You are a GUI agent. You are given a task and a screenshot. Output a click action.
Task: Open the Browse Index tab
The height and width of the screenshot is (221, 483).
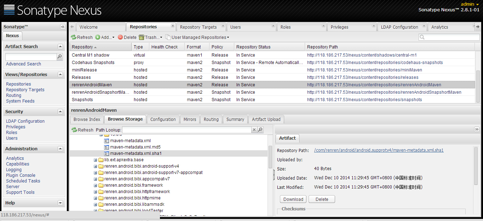coord(87,120)
